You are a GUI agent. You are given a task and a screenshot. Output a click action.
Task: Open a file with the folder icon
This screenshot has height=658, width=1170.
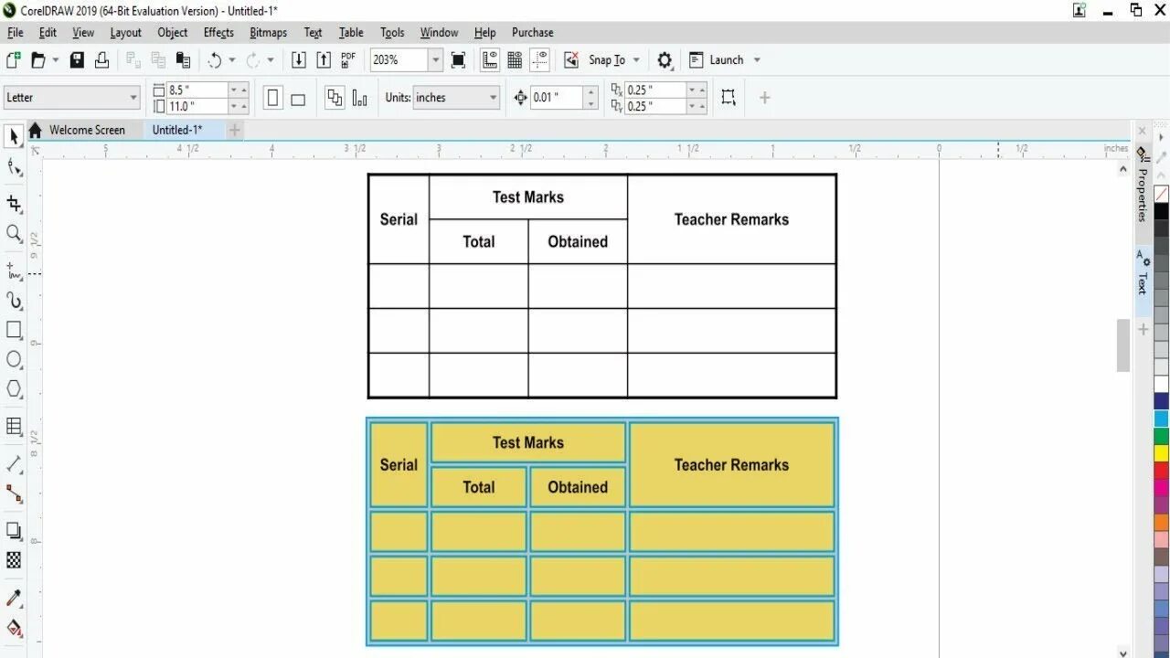pos(38,60)
